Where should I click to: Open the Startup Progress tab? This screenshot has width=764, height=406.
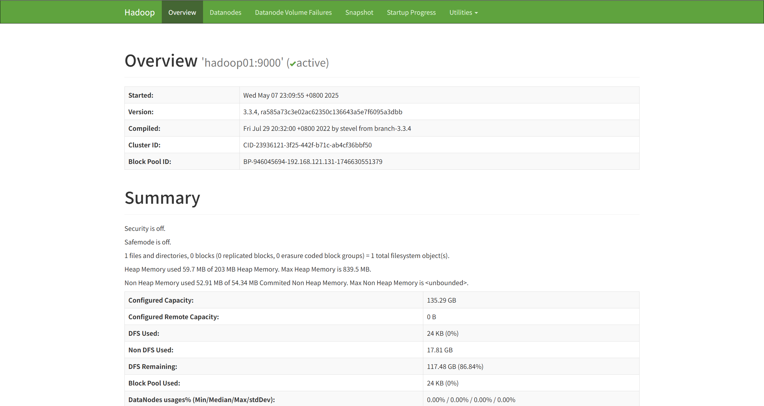point(411,12)
